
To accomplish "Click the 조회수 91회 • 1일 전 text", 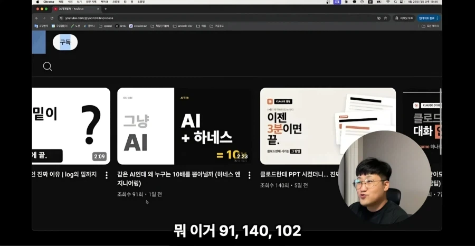I will pyautogui.click(x=140, y=194).
